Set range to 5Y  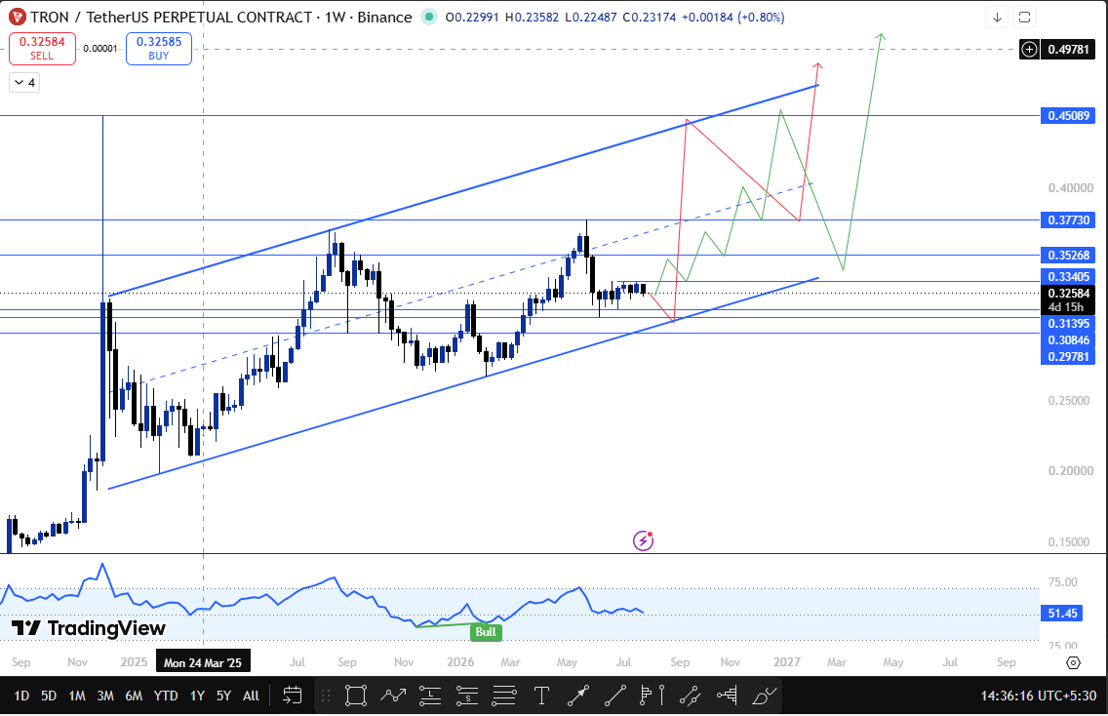coord(223,696)
